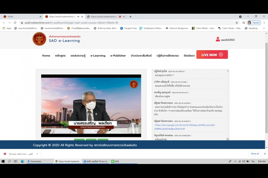Expand the downloaded PDF options chevron
This screenshot has height=178, width=268.
[x=37, y=154]
